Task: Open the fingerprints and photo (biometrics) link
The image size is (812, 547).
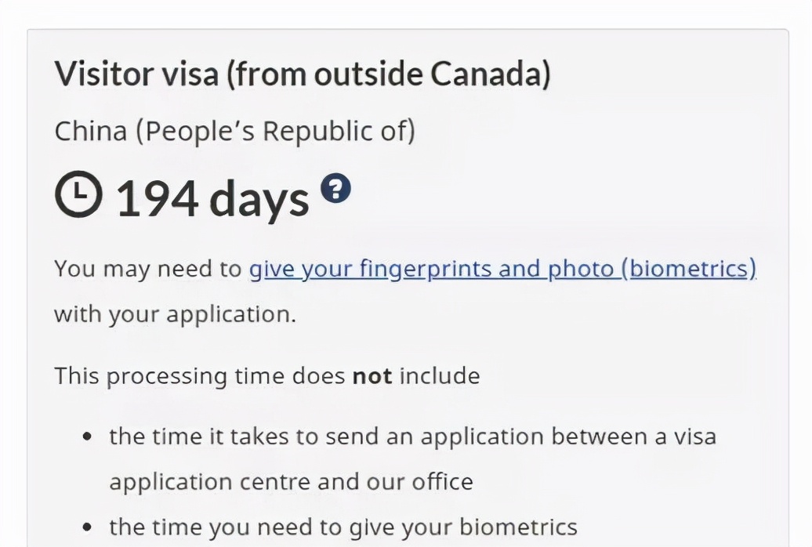Action: click(x=502, y=269)
